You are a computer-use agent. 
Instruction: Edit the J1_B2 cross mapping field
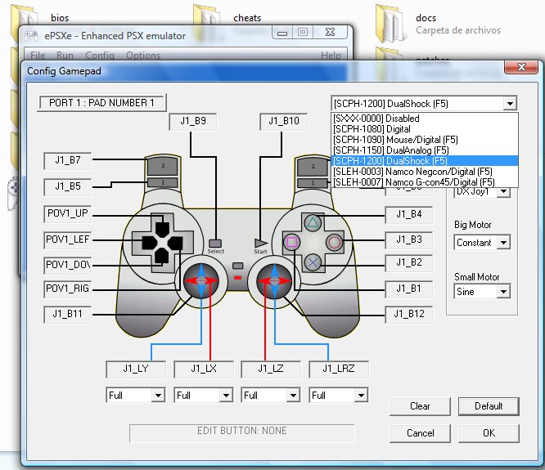pyautogui.click(x=409, y=262)
